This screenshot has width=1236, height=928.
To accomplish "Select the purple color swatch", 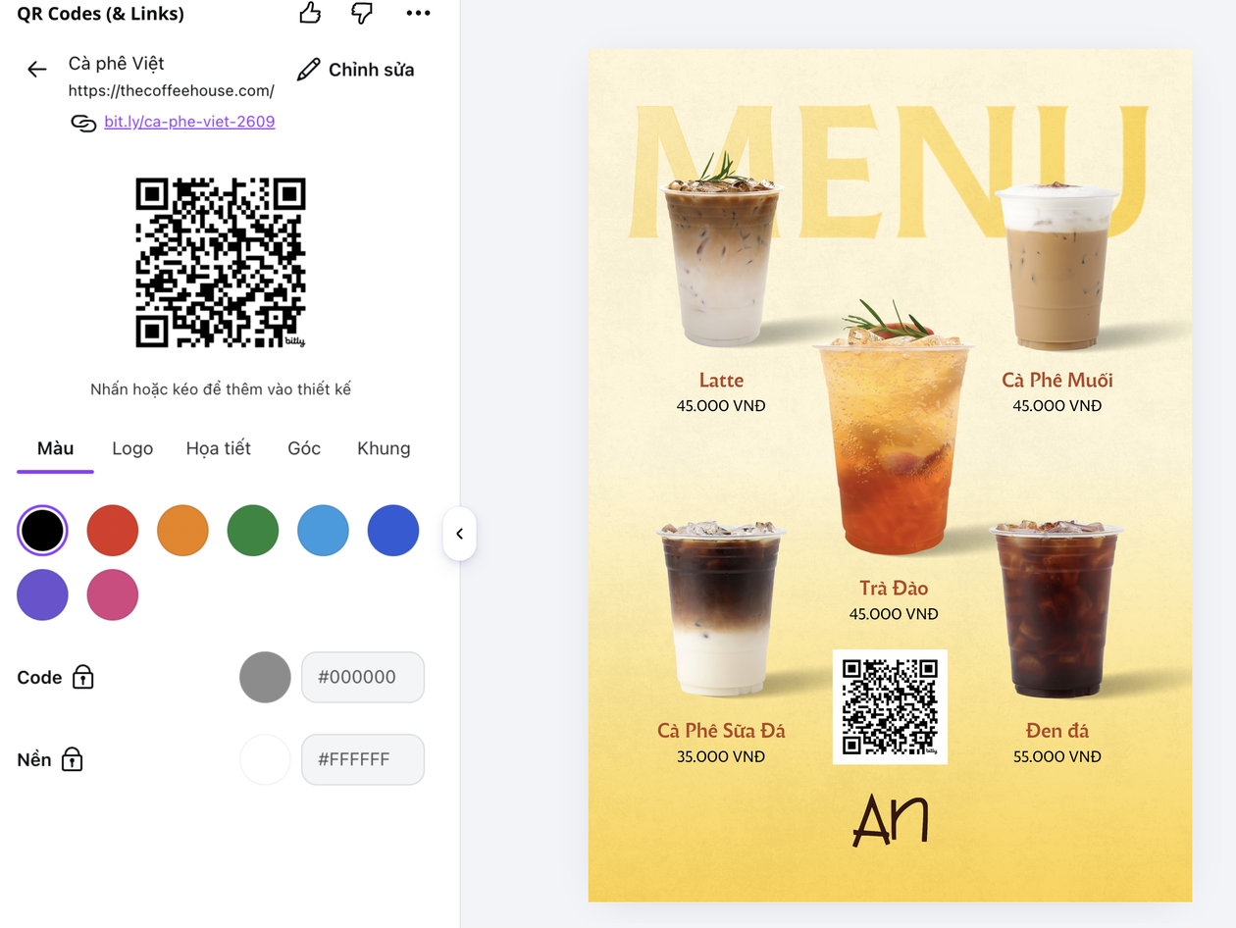I will 42,594.
